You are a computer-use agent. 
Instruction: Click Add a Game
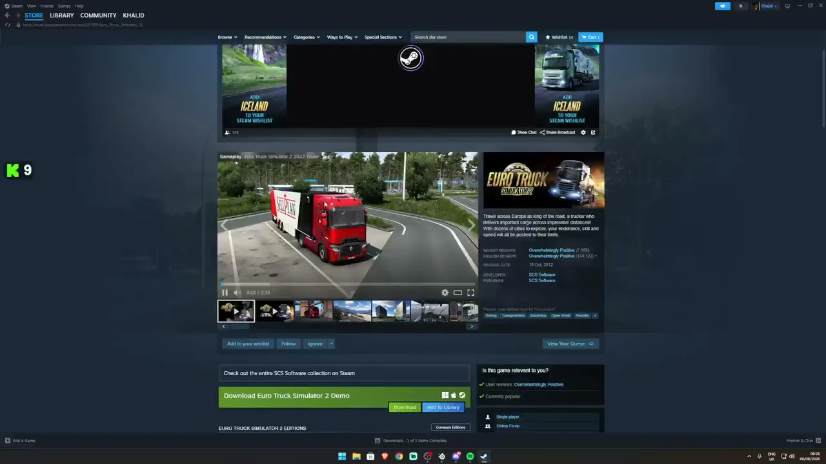click(20, 441)
